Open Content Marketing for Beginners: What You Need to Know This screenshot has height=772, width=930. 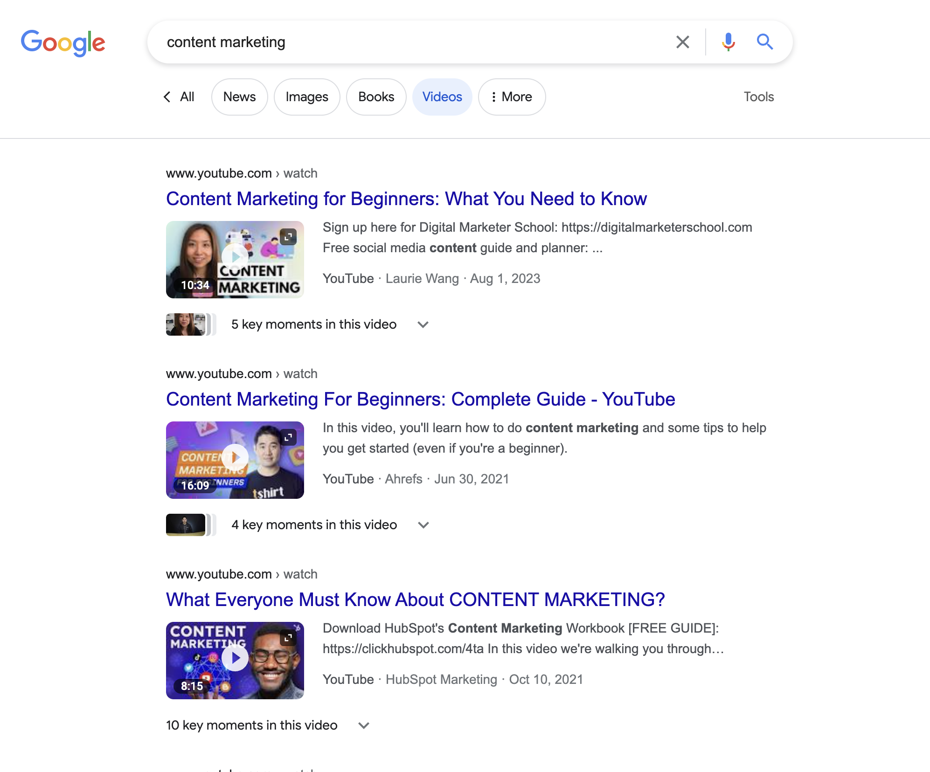[406, 199]
